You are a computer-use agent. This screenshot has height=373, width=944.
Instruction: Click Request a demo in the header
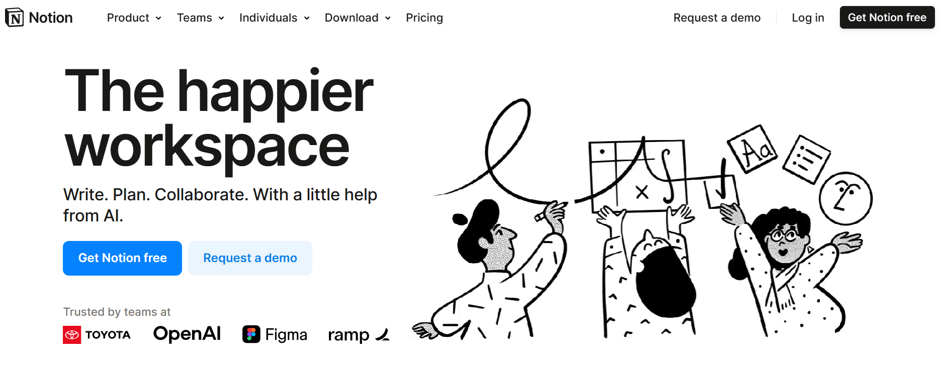pos(717,18)
